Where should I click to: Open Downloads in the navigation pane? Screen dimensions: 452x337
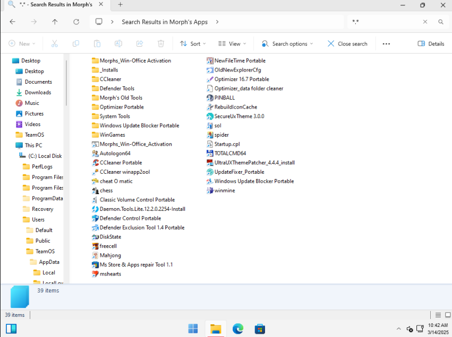(x=38, y=92)
